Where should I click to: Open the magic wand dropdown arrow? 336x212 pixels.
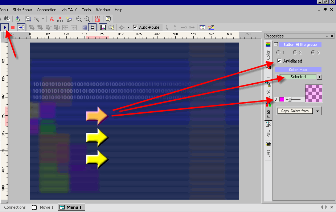[43, 19]
